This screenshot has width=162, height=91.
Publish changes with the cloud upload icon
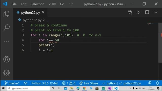25,83
